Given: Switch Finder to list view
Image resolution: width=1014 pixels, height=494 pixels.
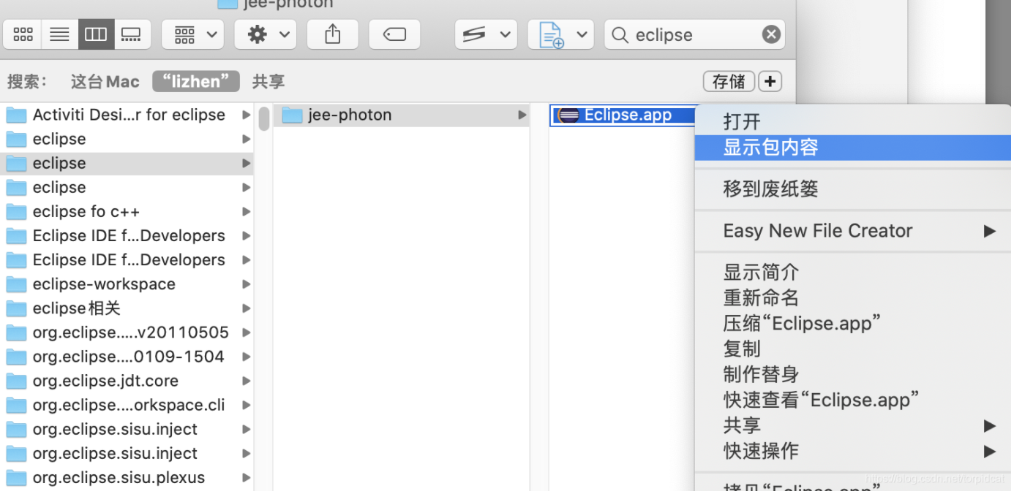Looking at the screenshot, I should 60,34.
